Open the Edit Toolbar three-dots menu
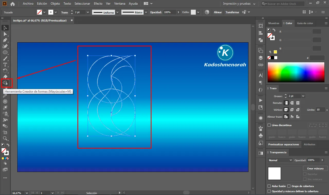This screenshot has width=329, height=195. pos(5,178)
